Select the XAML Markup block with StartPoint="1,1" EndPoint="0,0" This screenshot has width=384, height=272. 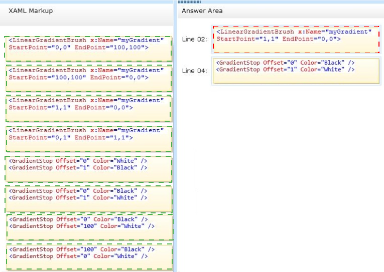pyautogui.click(x=88, y=109)
